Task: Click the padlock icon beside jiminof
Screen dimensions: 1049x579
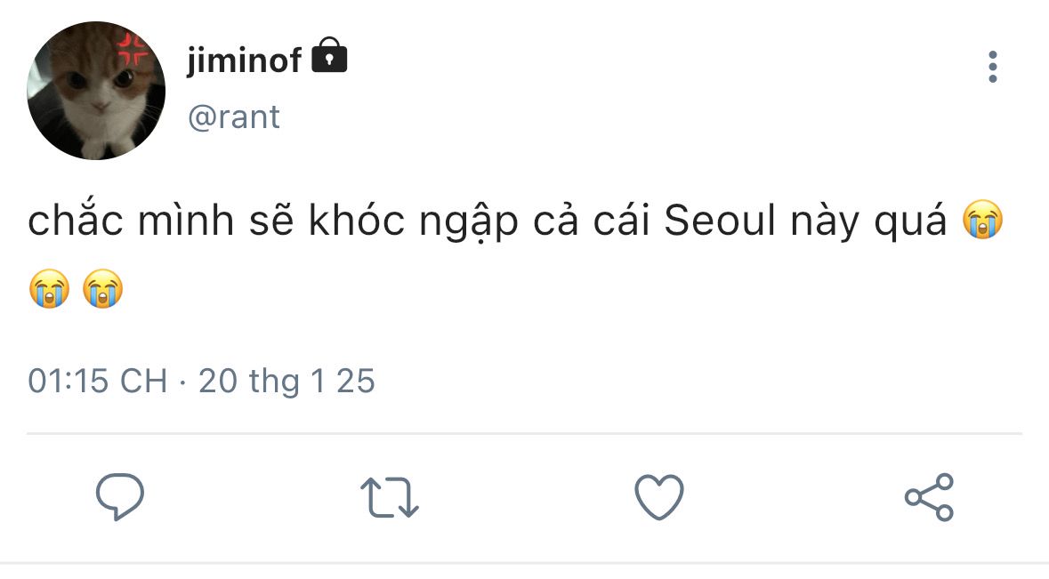Action: 330,57
